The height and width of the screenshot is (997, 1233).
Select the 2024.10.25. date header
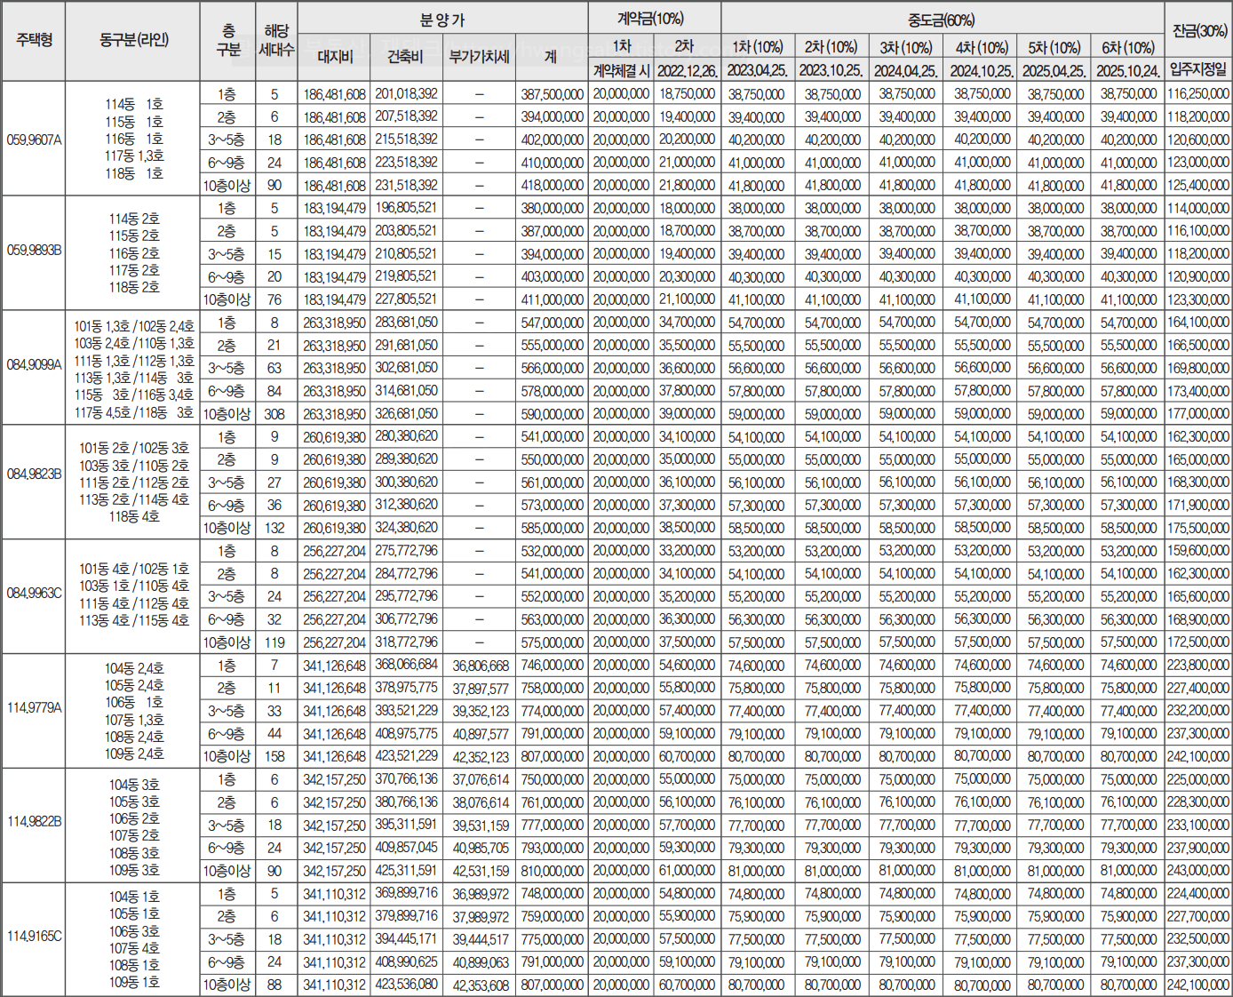(982, 70)
